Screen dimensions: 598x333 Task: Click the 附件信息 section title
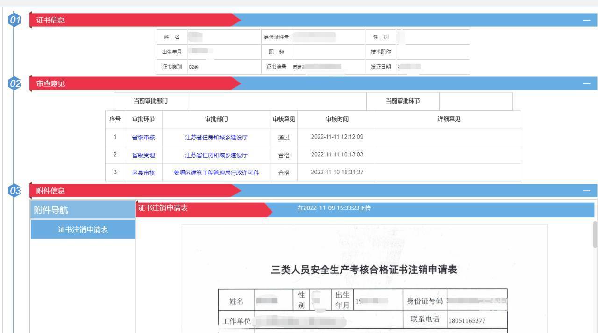[50, 191]
